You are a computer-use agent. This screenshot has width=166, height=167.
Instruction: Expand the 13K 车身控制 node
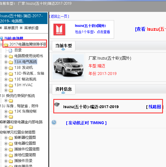[6, 111]
